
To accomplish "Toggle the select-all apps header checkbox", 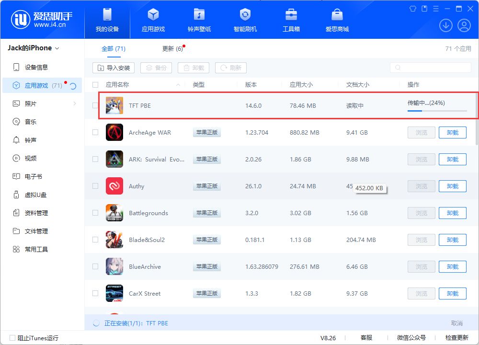I will tap(95, 85).
